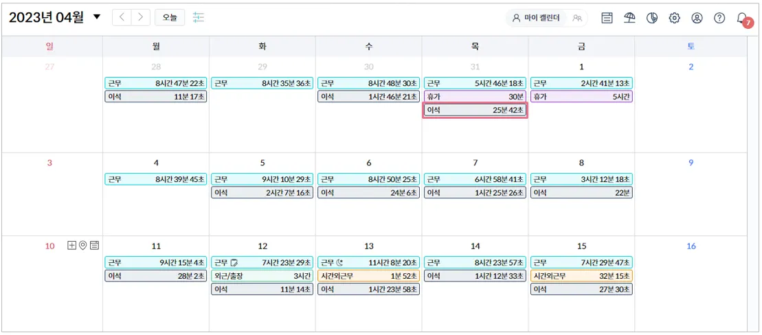This screenshot has width=762, height=335.
Task: Click the memo icon on day 10
Action: pyautogui.click(x=95, y=245)
